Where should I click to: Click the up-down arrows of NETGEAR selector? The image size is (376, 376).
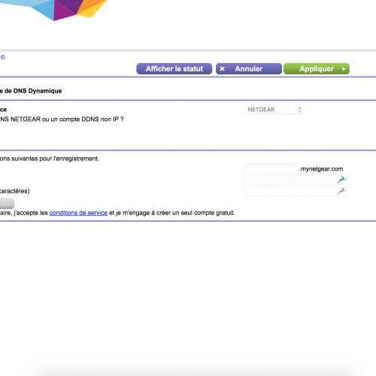[x=299, y=110]
